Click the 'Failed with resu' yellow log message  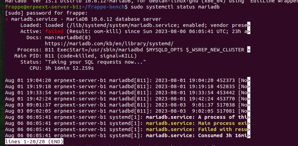pyautogui.click(x=222, y=129)
